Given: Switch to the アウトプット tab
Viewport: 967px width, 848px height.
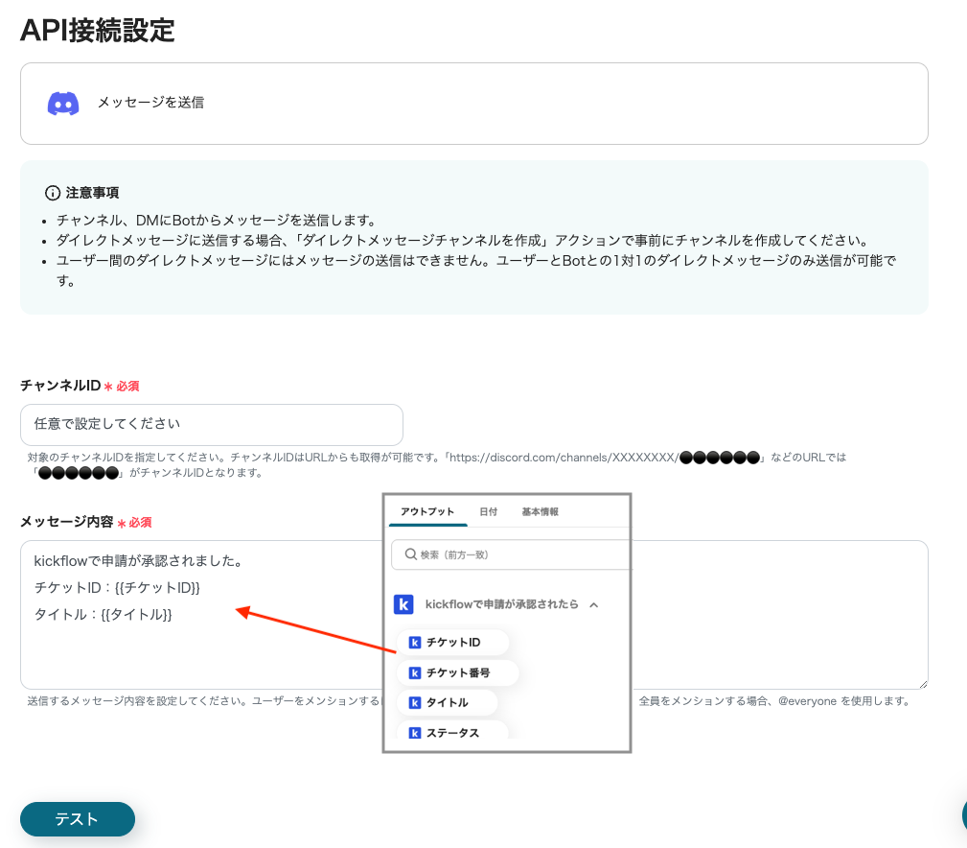Looking at the screenshot, I should coord(427,511).
